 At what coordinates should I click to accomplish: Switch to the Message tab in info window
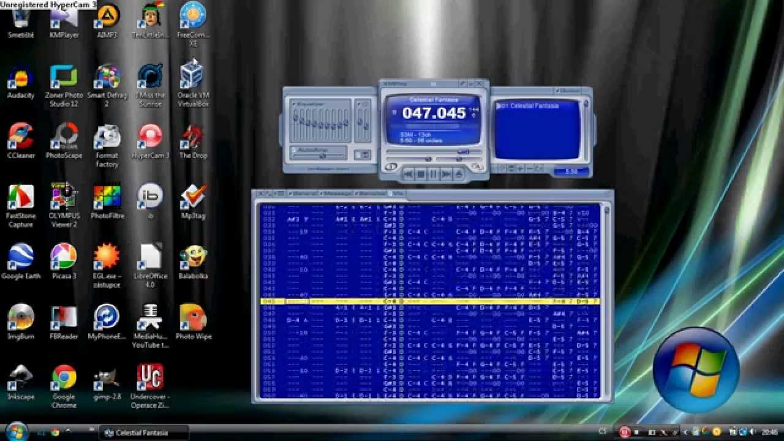(336, 194)
